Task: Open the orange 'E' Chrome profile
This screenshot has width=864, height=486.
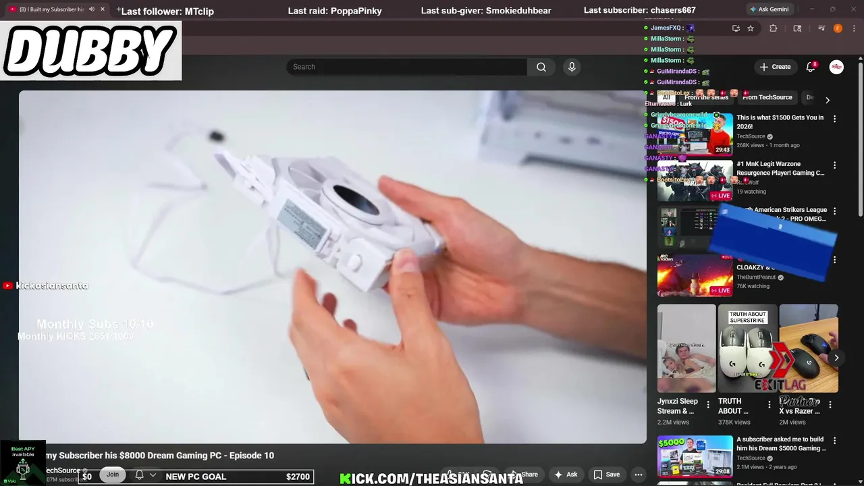Action: click(x=838, y=28)
